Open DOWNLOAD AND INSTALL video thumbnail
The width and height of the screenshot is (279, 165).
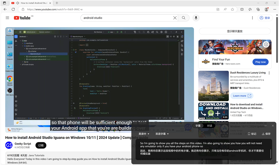click(213, 111)
